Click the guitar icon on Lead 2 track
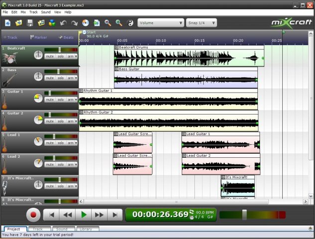 point(4,166)
